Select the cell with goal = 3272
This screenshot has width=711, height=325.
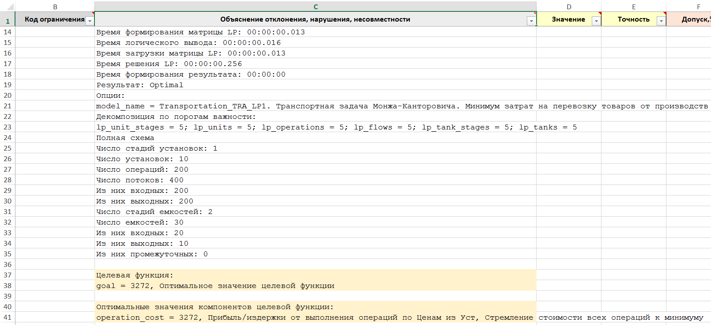[315, 286]
